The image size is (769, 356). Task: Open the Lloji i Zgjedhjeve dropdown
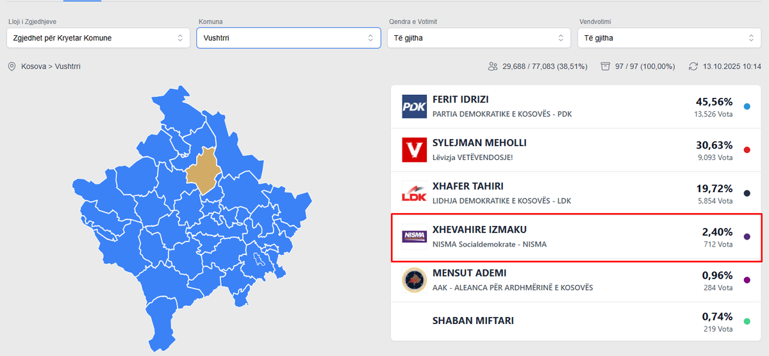pos(99,38)
